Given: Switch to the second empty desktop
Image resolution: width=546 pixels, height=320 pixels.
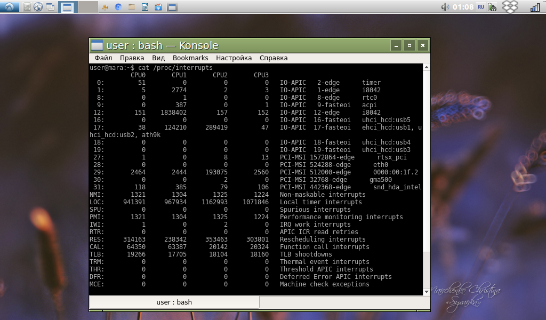Looking at the screenshot, I should pyautogui.click(x=88, y=7).
